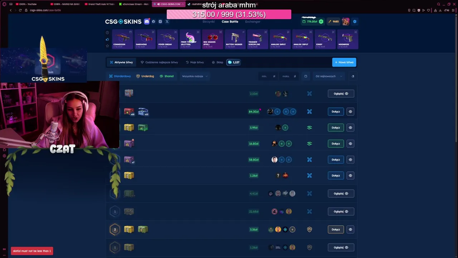Go to Skrzynki in top navigation

tap(209, 21)
